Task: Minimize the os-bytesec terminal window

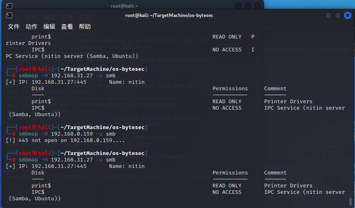Action: 328,15
